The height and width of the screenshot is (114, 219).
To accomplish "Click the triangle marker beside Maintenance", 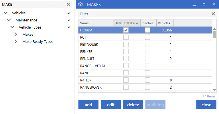I will coord(68,20).
